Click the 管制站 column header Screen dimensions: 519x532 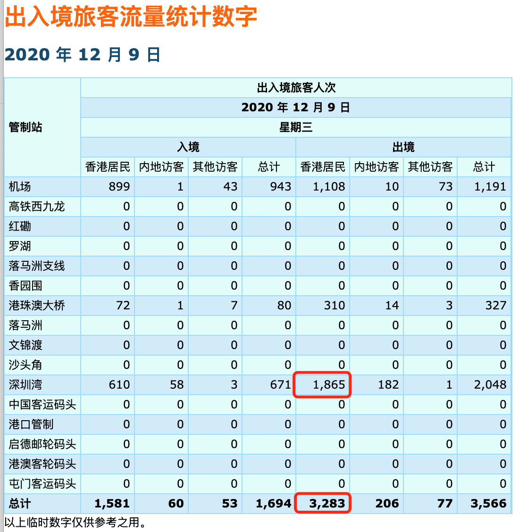tap(25, 127)
